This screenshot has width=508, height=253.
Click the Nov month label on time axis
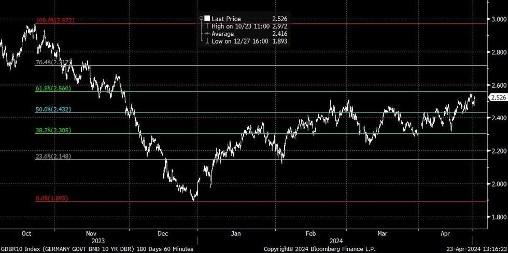(91, 233)
